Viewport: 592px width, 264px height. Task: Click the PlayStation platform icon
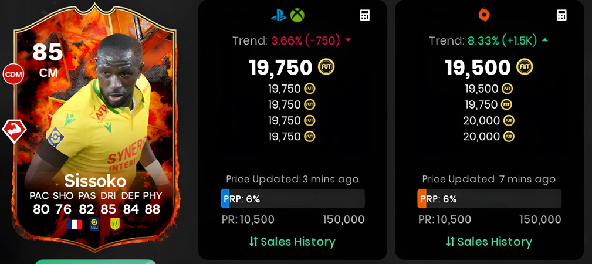click(x=279, y=15)
